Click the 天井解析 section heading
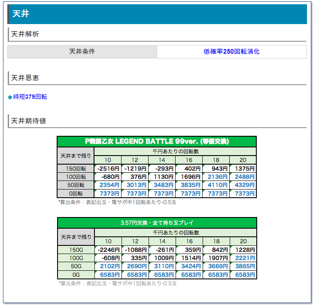 (25, 34)
